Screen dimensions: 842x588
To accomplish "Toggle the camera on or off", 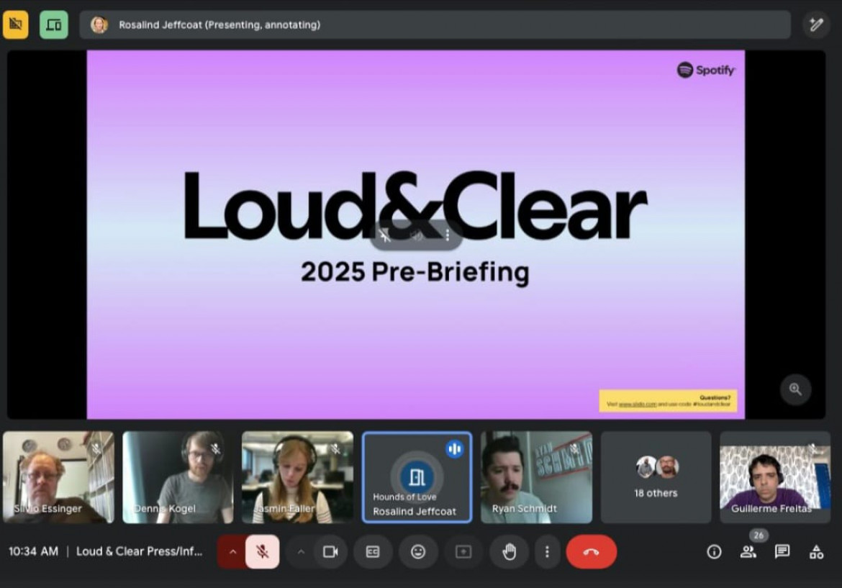I will pos(330,551).
